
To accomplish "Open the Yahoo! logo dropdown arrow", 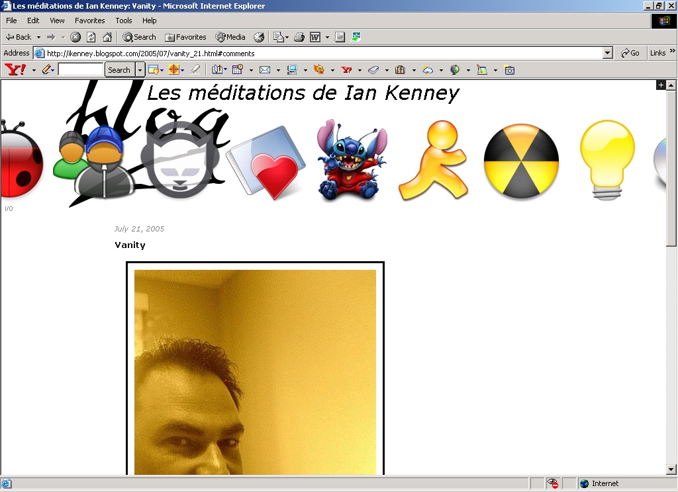I will coord(34,70).
